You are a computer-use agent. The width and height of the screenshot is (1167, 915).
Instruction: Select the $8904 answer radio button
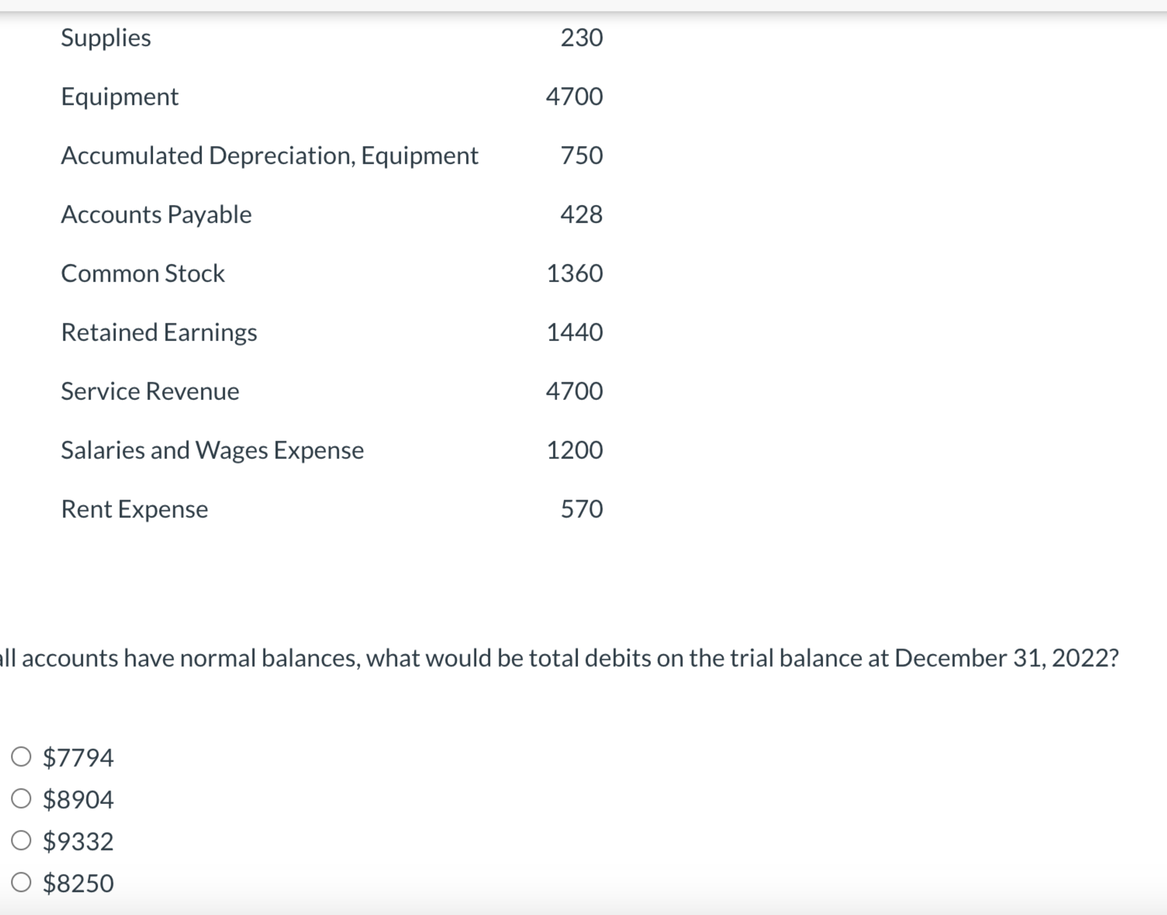coord(21,799)
